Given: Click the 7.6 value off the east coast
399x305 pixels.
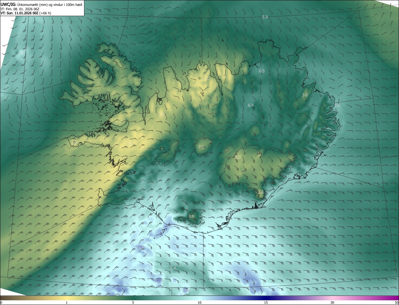Looking at the screenshot, I should pos(337,106).
